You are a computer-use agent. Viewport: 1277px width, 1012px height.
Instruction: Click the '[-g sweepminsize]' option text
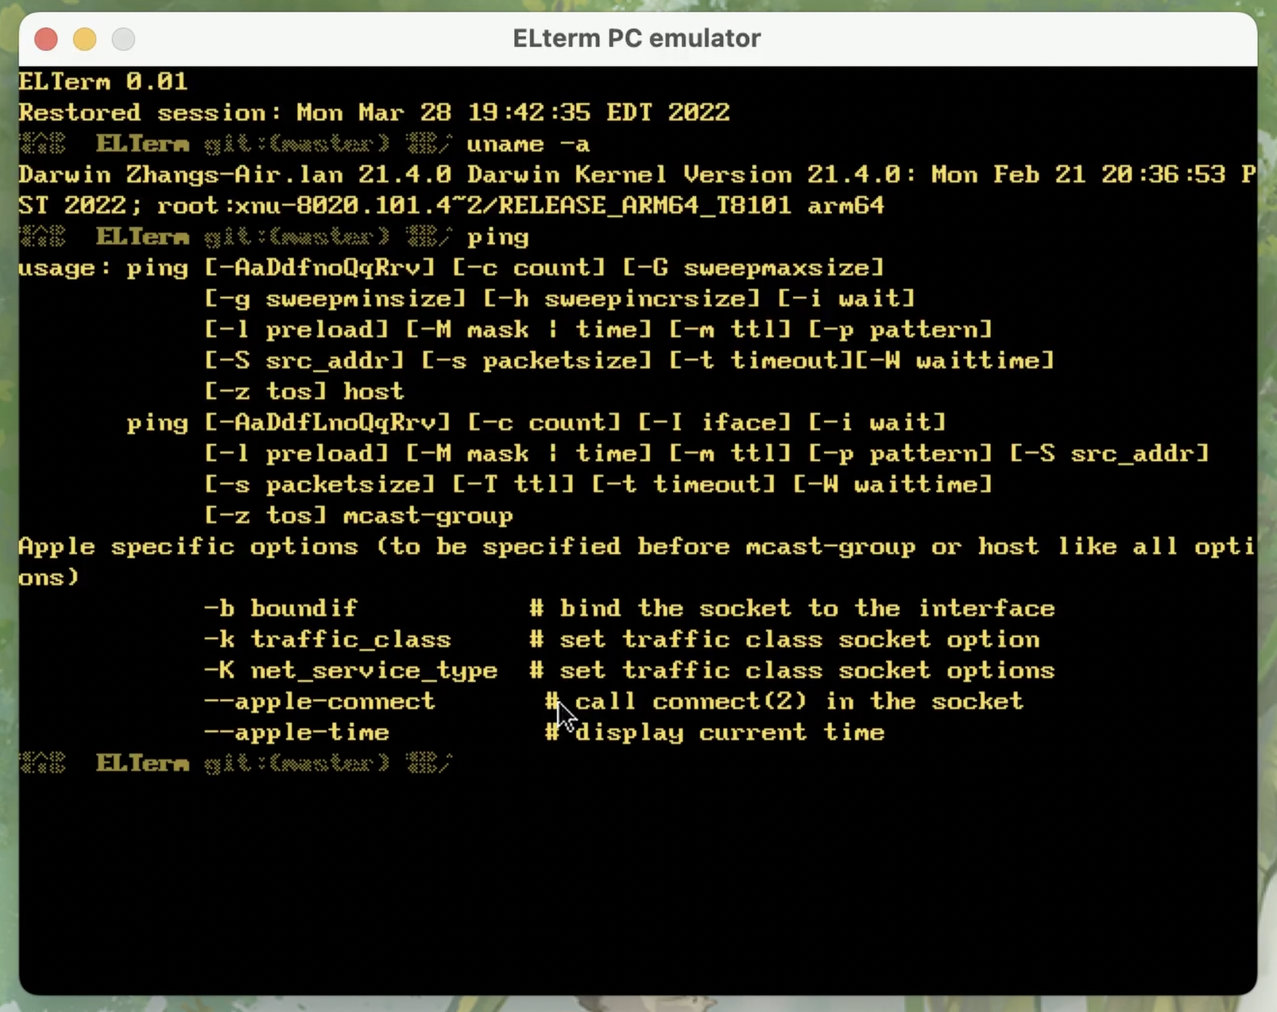335,299
